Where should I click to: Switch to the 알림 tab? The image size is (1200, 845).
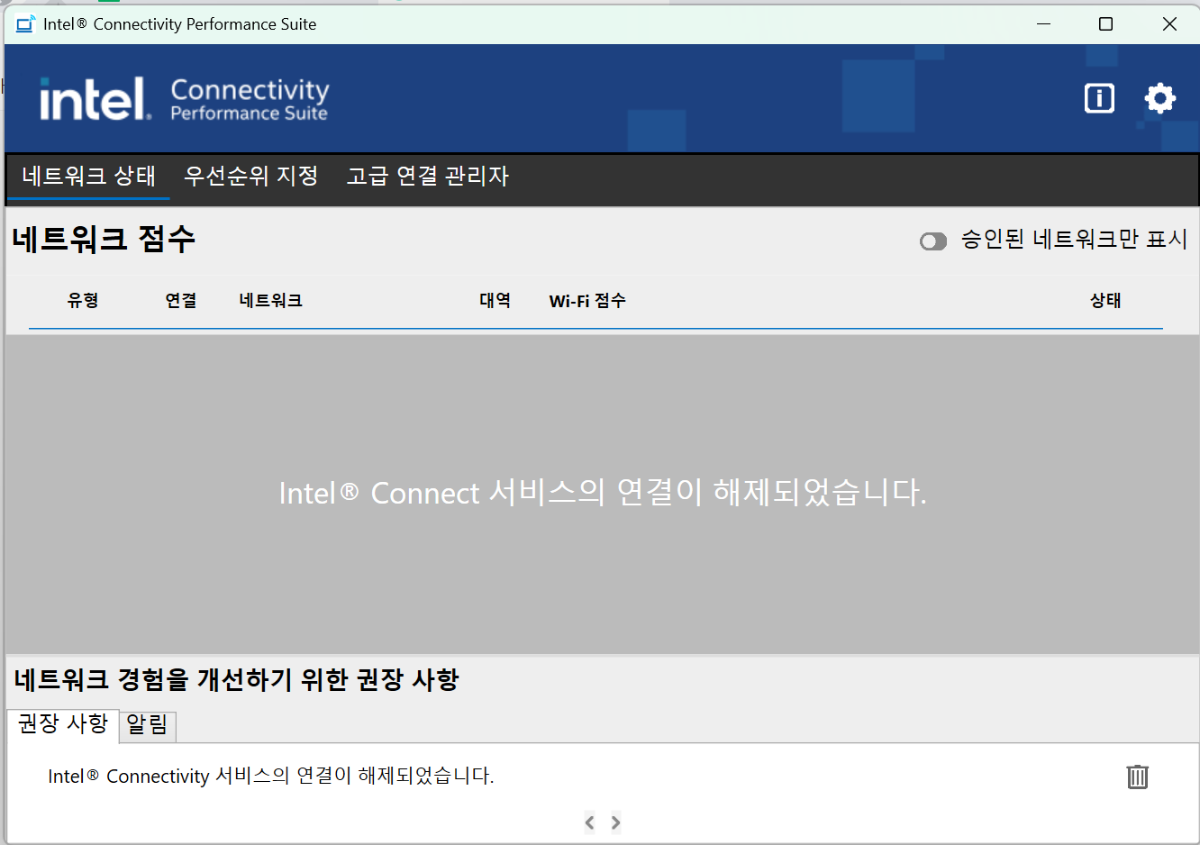click(147, 725)
